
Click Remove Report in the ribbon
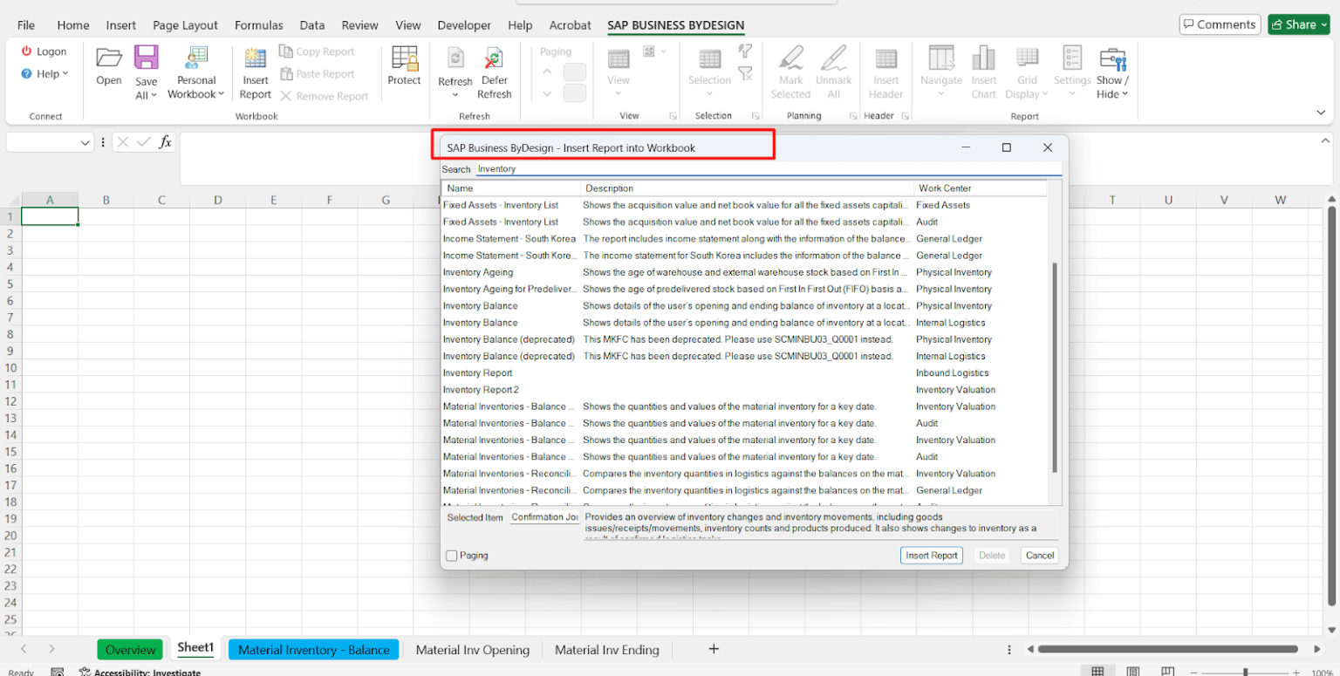click(324, 96)
